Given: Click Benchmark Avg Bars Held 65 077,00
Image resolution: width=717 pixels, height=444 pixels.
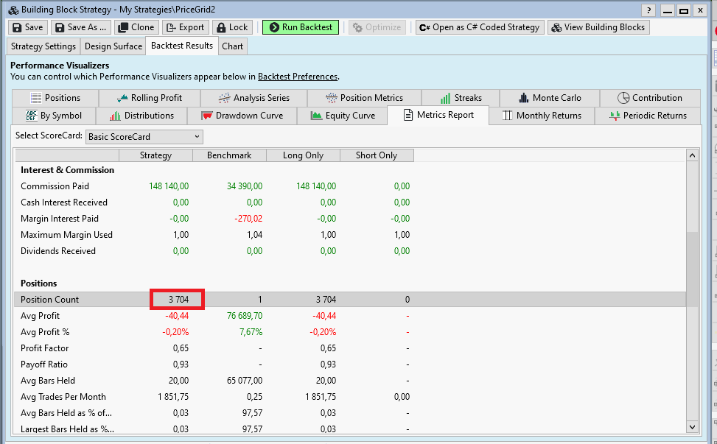Looking at the screenshot, I should click(x=245, y=381).
